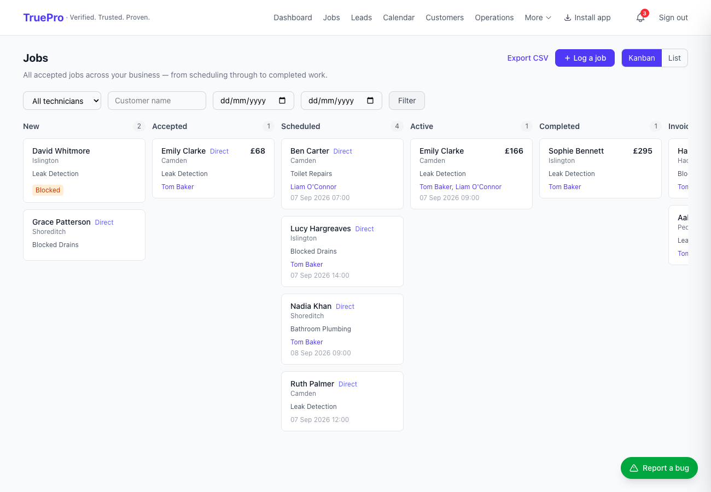Screen dimensions: 711x492
Task: Expand the More menu
Action: [x=538, y=17]
